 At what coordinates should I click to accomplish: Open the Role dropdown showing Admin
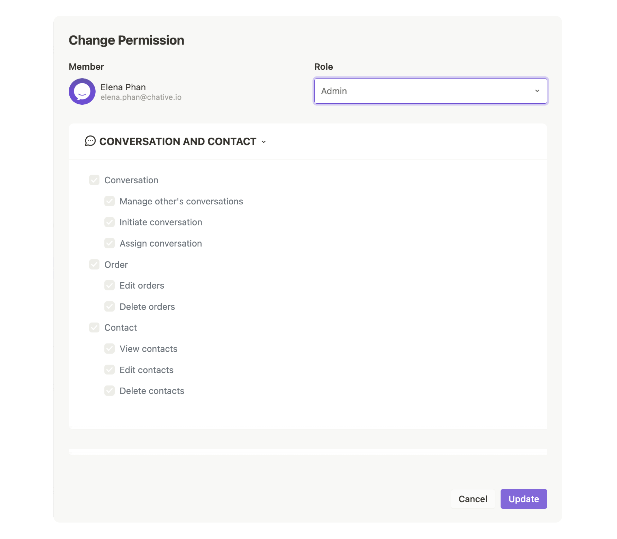[431, 91]
